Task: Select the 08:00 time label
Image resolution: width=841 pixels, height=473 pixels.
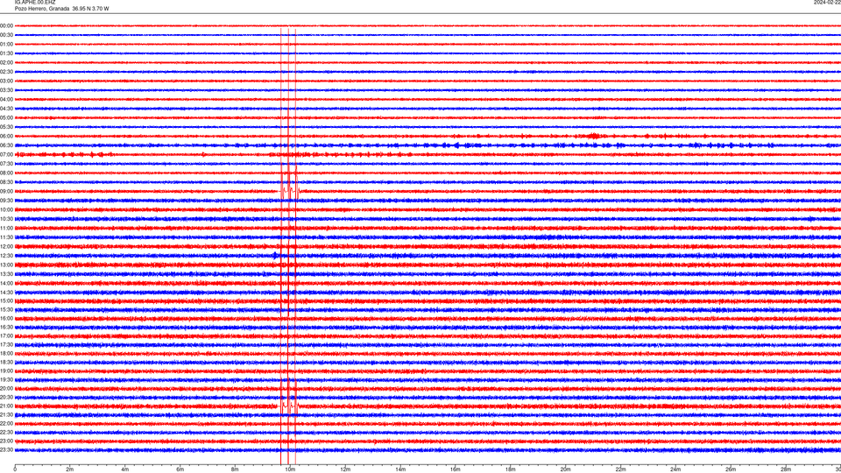Action: tap(6, 173)
